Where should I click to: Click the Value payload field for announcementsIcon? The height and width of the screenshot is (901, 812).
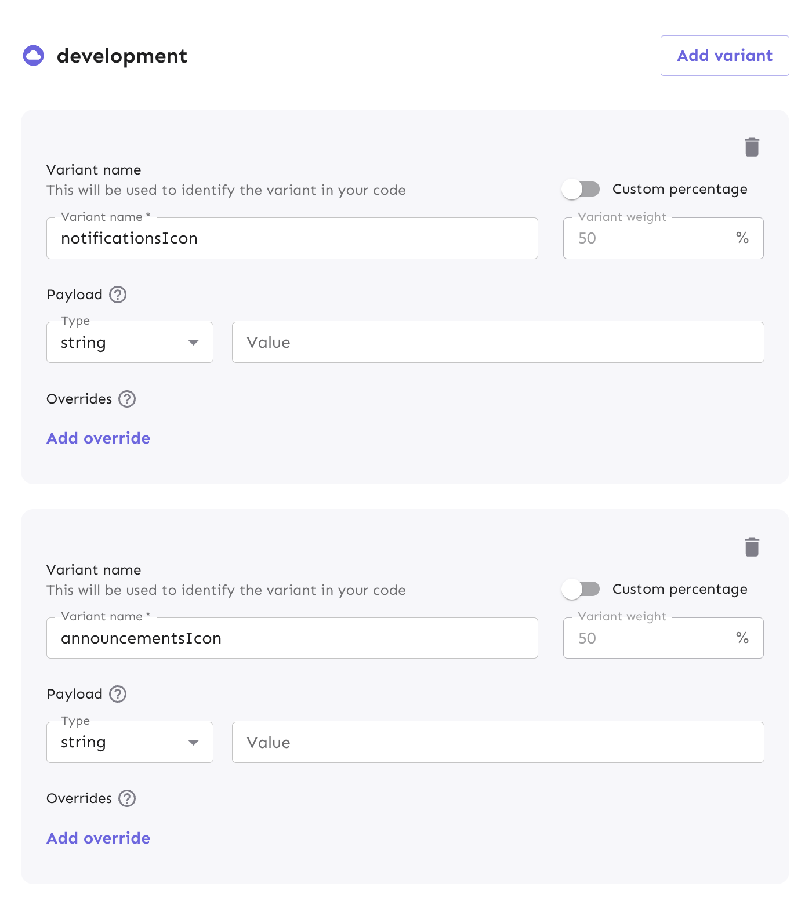(x=498, y=742)
